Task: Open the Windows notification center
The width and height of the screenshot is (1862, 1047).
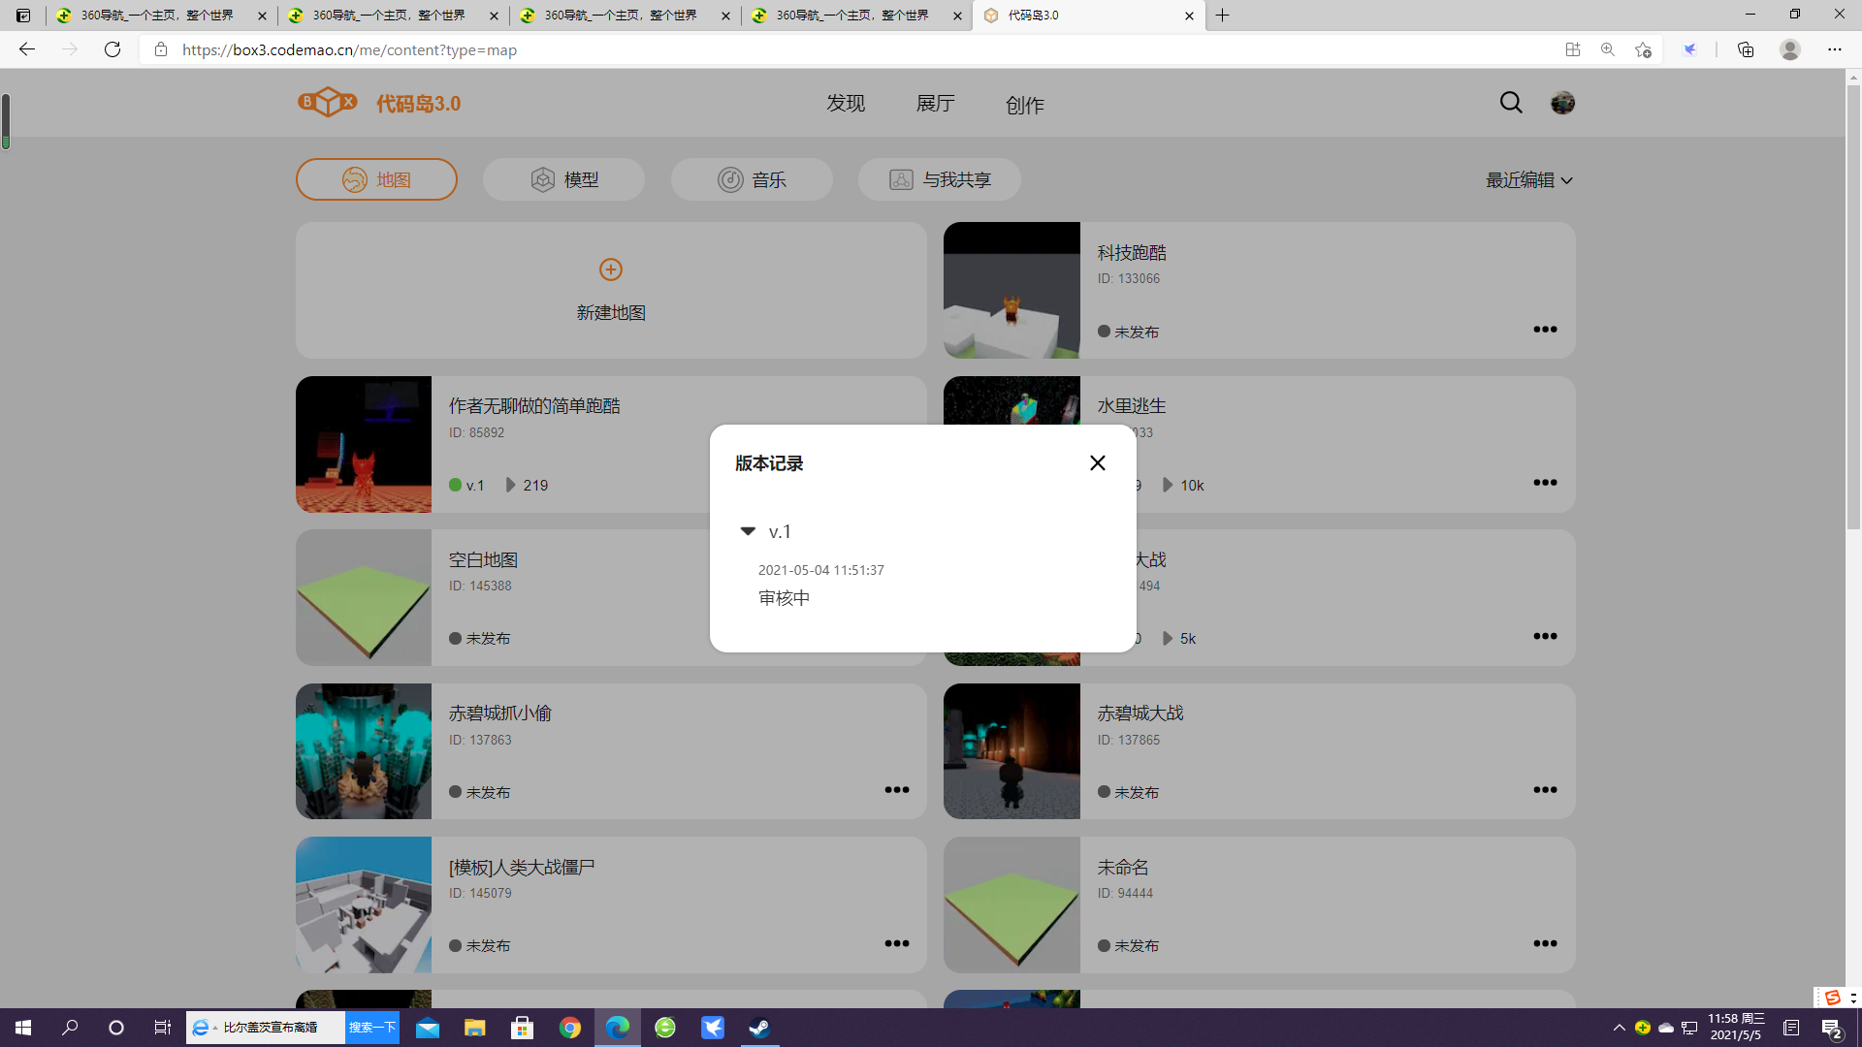Action: [1832, 1028]
